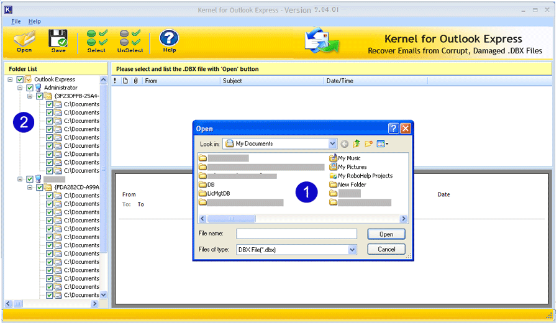Collapse the Administrator node

pyautogui.click(x=20, y=88)
